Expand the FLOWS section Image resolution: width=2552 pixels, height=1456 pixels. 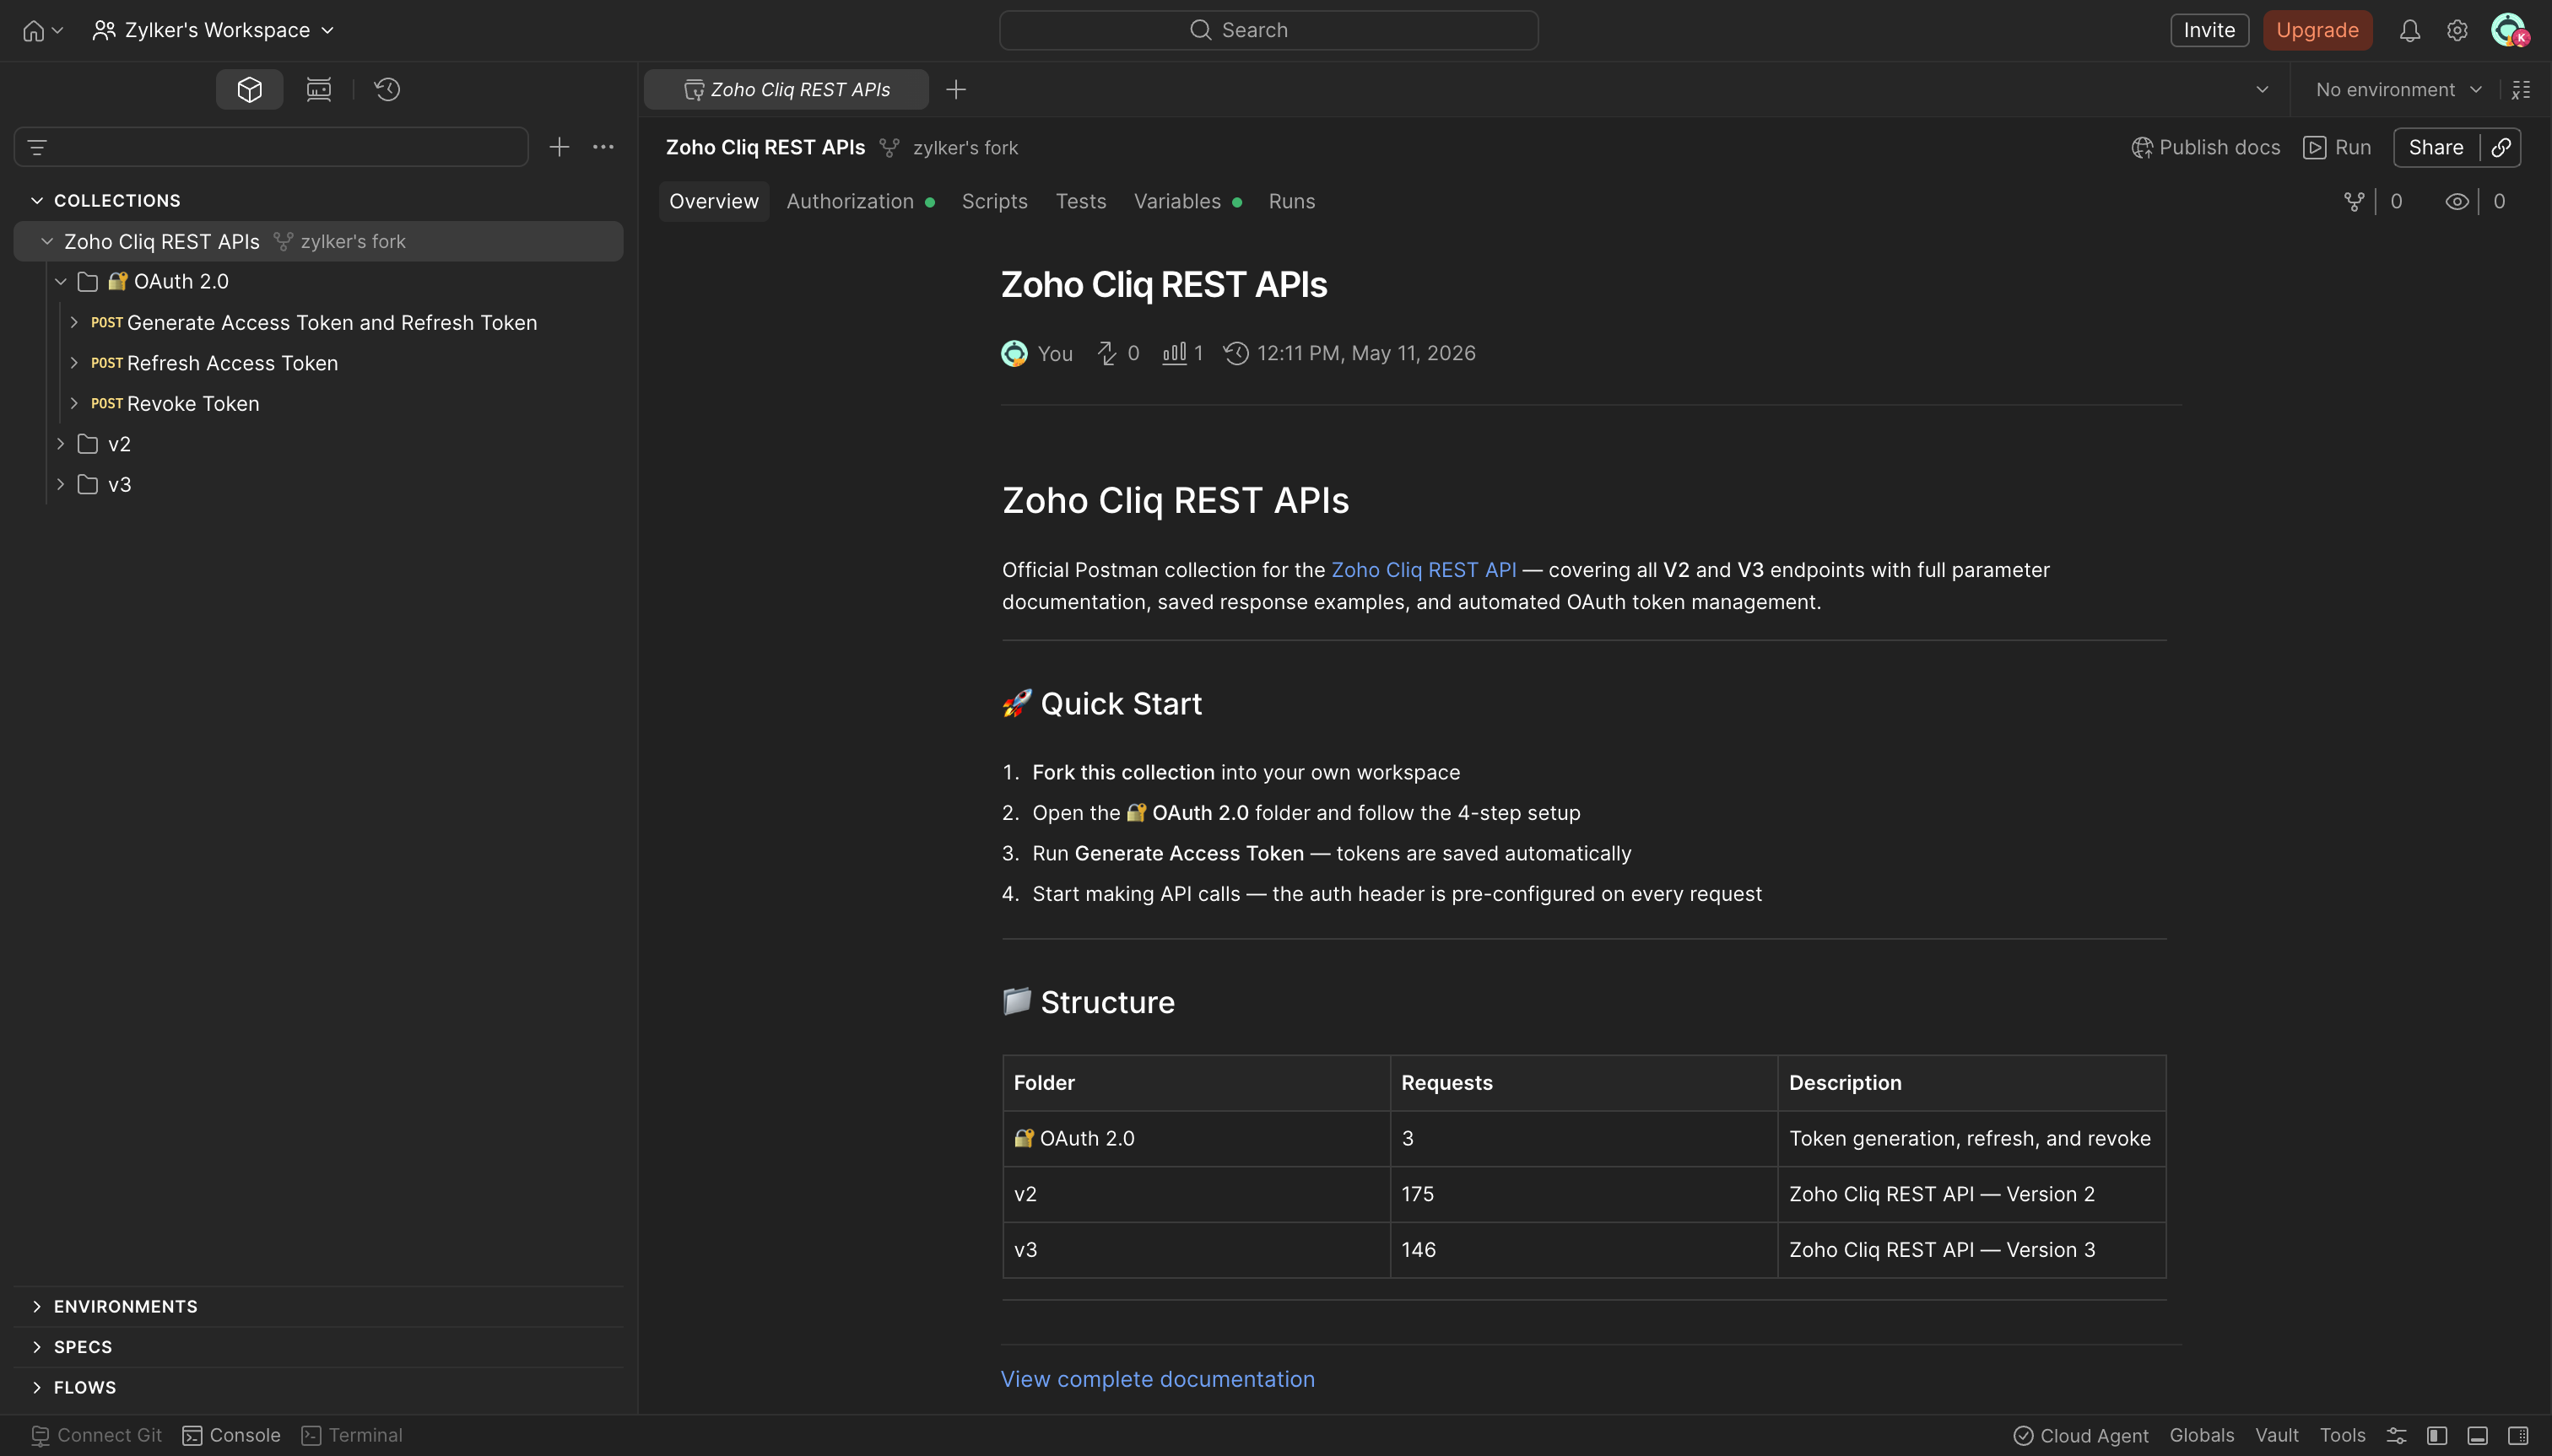(x=37, y=1388)
